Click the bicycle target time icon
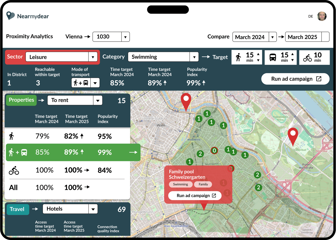This screenshot has width=336, height=240. [307, 57]
